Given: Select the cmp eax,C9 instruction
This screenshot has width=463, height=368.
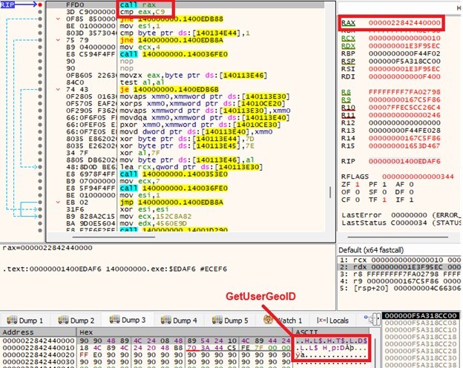Looking at the screenshot, I should point(142,12).
